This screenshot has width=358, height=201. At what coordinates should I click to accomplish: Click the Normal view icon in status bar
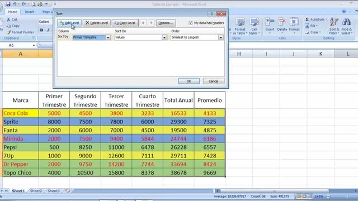coord(299,196)
